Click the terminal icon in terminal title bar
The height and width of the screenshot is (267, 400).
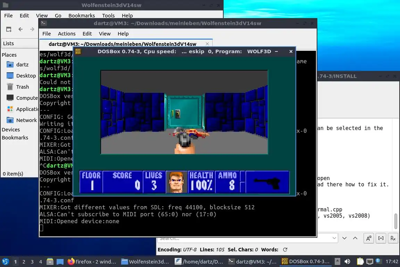click(43, 23)
